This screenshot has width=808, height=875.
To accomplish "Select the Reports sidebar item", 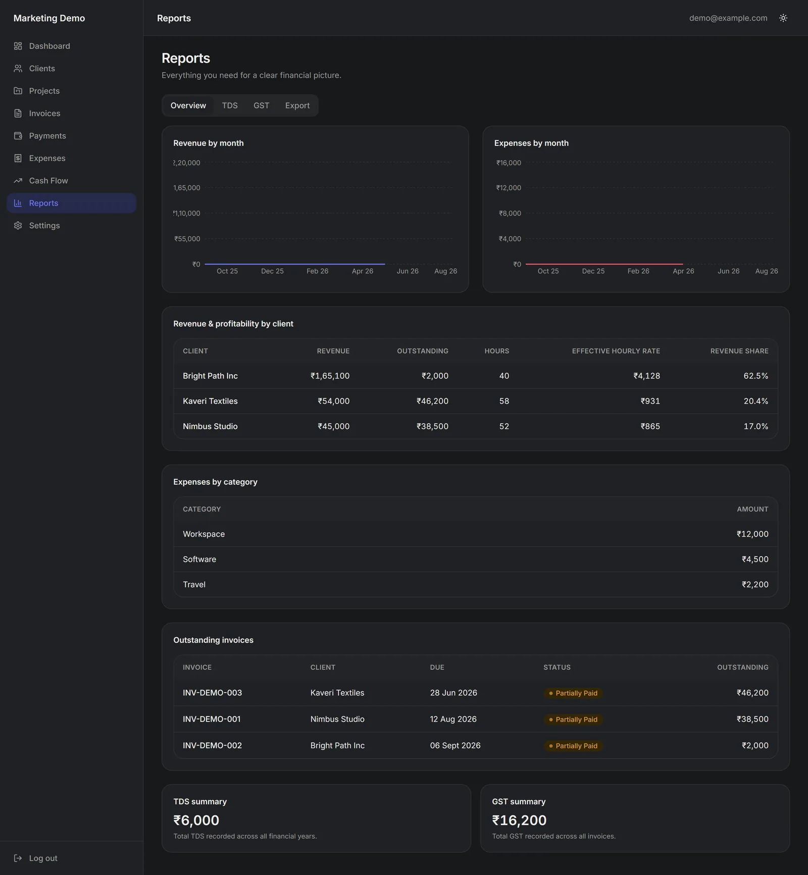I will tap(72, 203).
